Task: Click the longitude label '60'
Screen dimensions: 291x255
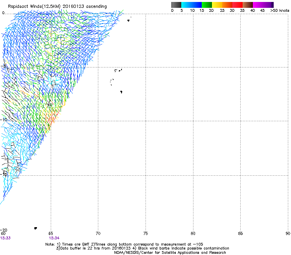Action: 3,233
